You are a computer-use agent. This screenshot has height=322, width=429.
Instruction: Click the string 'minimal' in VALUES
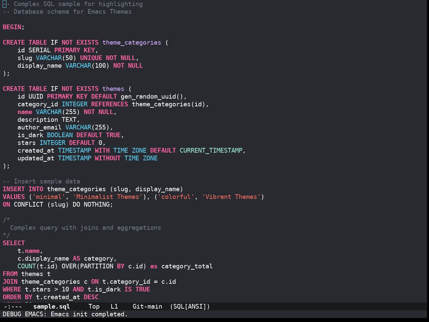49,197
